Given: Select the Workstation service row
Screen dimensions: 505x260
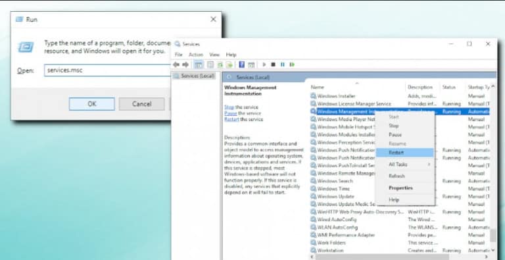Looking at the screenshot, I should pos(400,250).
